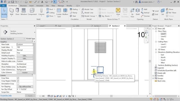Select the Column tool
Viewport: 180px width, 101px height.
pyautogui.click(x=41, y=12)
